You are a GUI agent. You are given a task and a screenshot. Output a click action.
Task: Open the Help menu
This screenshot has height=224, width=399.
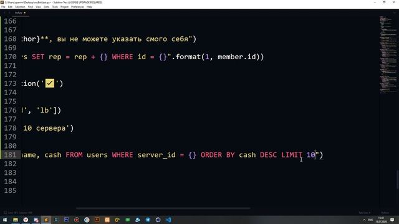coord(89,7)
